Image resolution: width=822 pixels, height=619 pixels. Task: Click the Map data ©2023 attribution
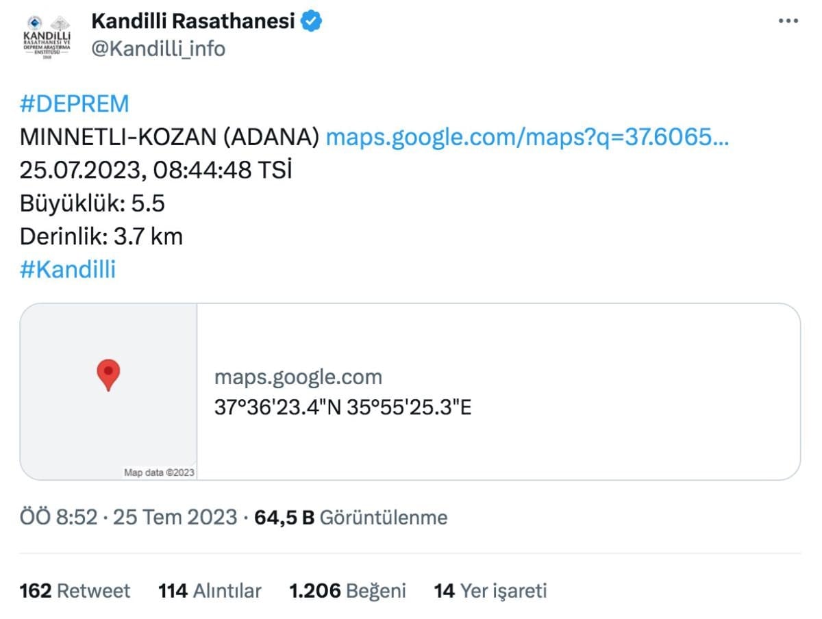[x=159, y=472]
